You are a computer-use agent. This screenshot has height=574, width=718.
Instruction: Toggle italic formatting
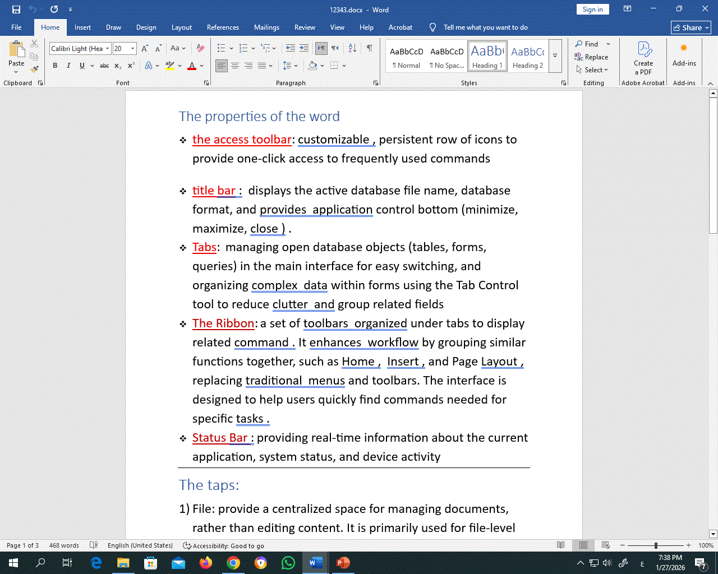(x=68, y=66)
